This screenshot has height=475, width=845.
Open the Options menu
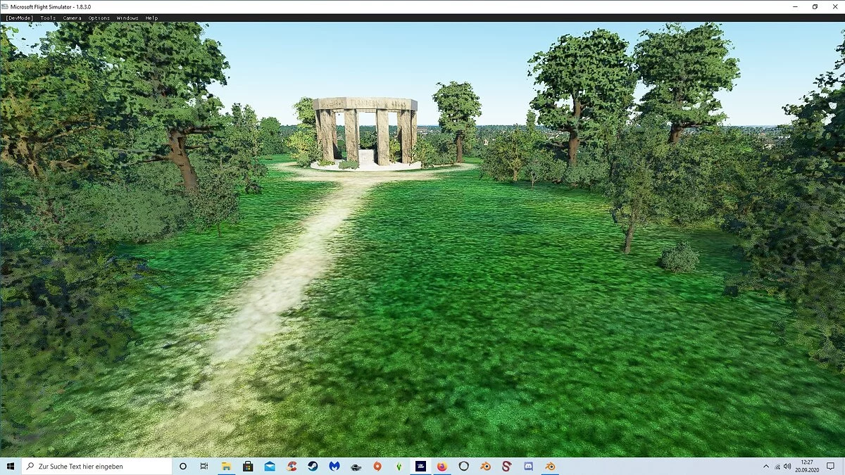pos(99,18)
